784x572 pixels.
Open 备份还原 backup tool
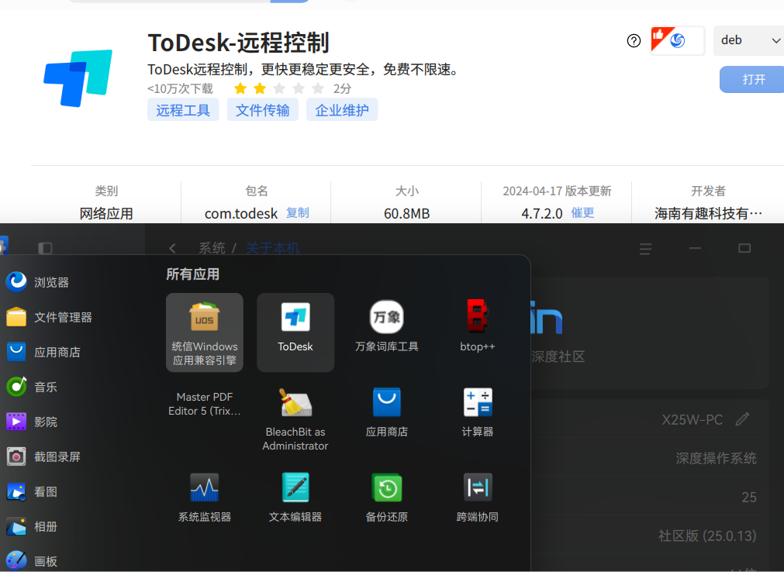point(386,496)
